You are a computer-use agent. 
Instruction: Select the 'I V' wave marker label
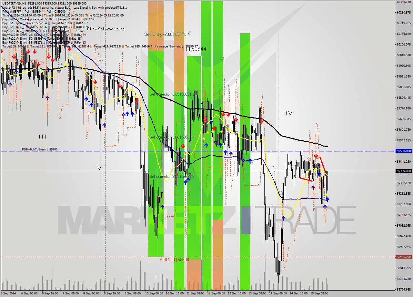coord(289,113)
